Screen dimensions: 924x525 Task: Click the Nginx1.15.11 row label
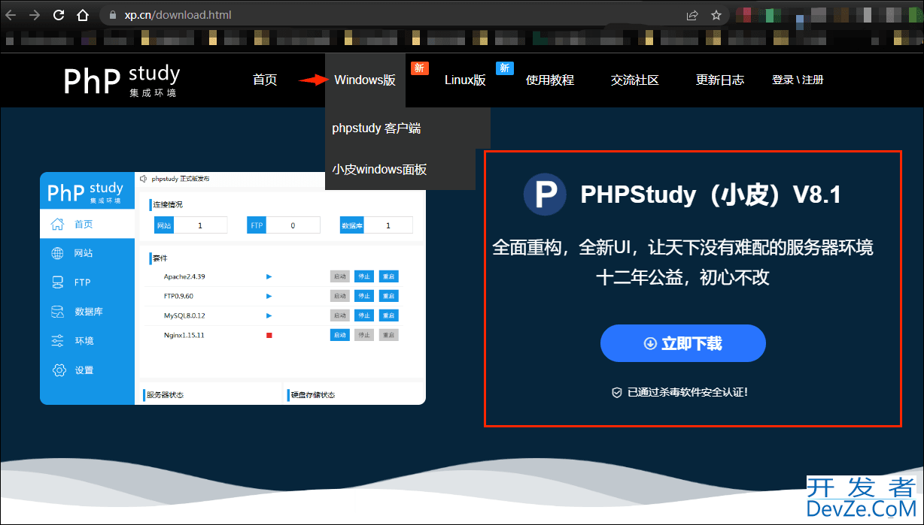[x=184, y=335]
